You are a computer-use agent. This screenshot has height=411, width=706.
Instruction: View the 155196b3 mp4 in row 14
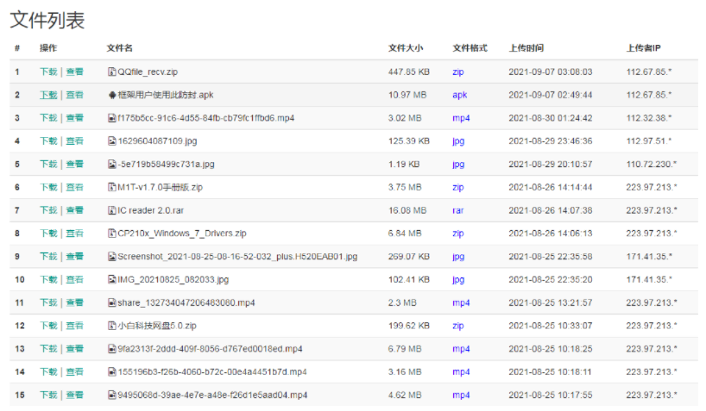[x=75, y=372]
